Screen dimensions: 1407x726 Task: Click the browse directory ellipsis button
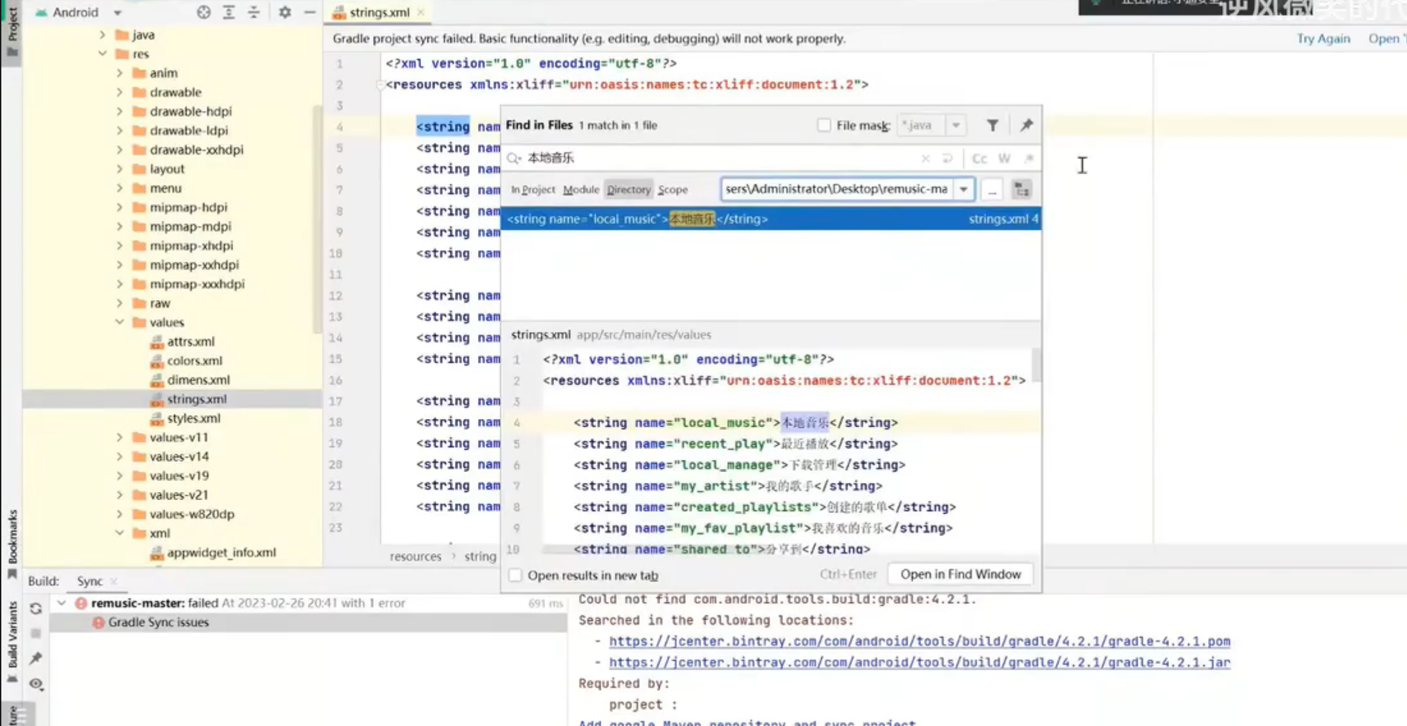coord(992,189)
